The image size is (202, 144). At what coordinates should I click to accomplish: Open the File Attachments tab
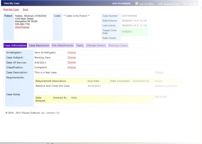(63, 45)
